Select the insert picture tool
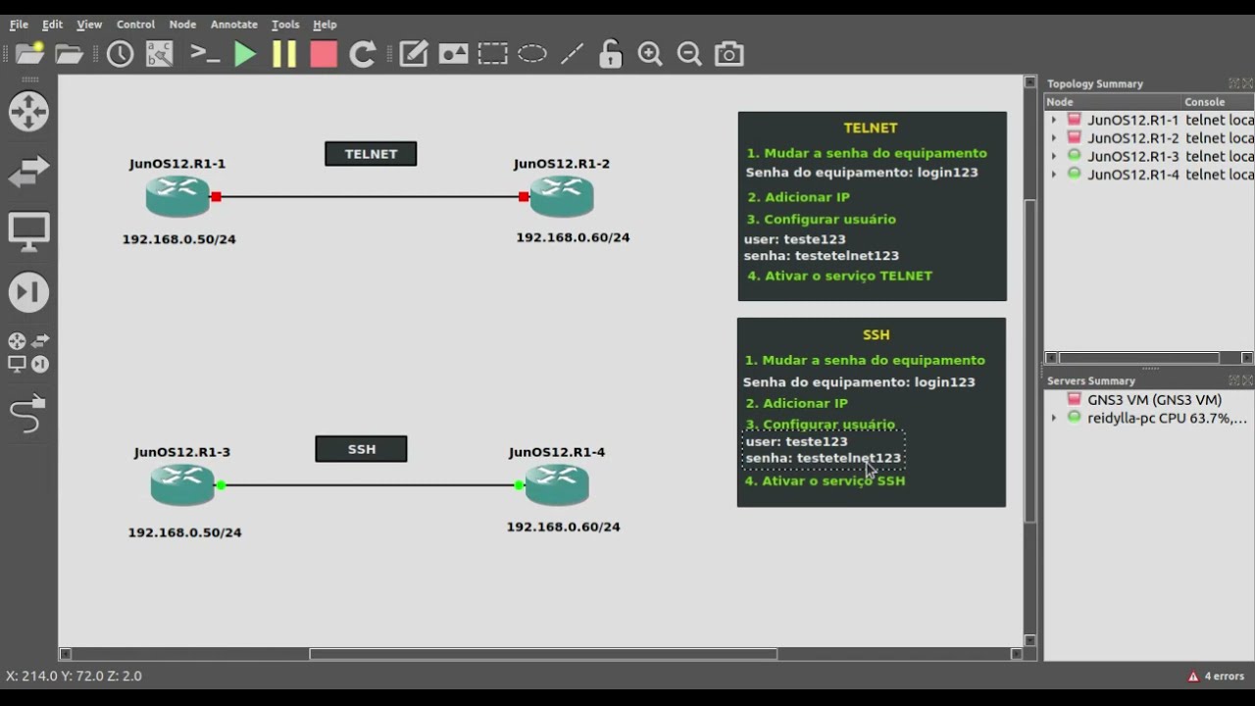This screenshot has width=1255, height=706. pos(453,54)
